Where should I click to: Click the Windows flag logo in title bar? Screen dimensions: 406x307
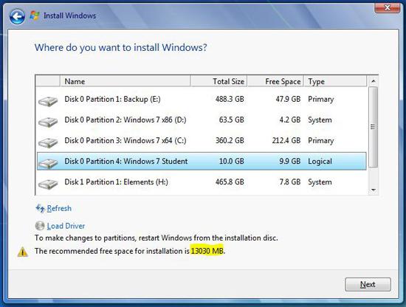click(35, 15)
